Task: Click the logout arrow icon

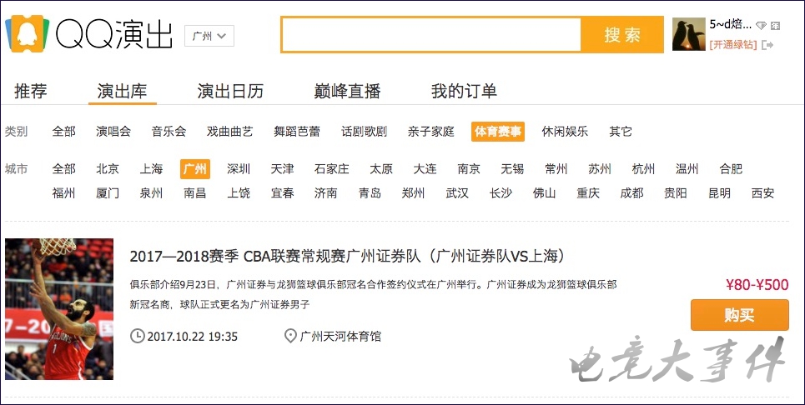Action: (767, 45)
